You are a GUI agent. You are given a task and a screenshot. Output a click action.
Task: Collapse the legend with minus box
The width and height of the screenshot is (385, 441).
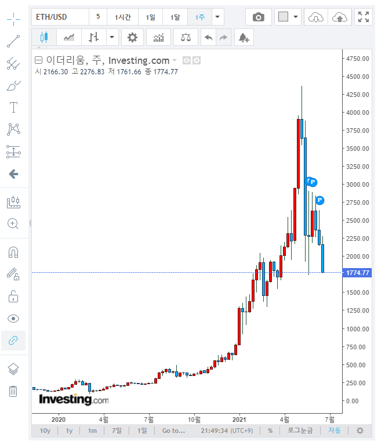click(x=38, y=60)
